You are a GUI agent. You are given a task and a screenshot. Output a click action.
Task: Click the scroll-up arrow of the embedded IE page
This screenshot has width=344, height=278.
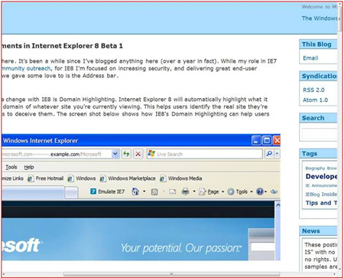click(x=278, y=205)
